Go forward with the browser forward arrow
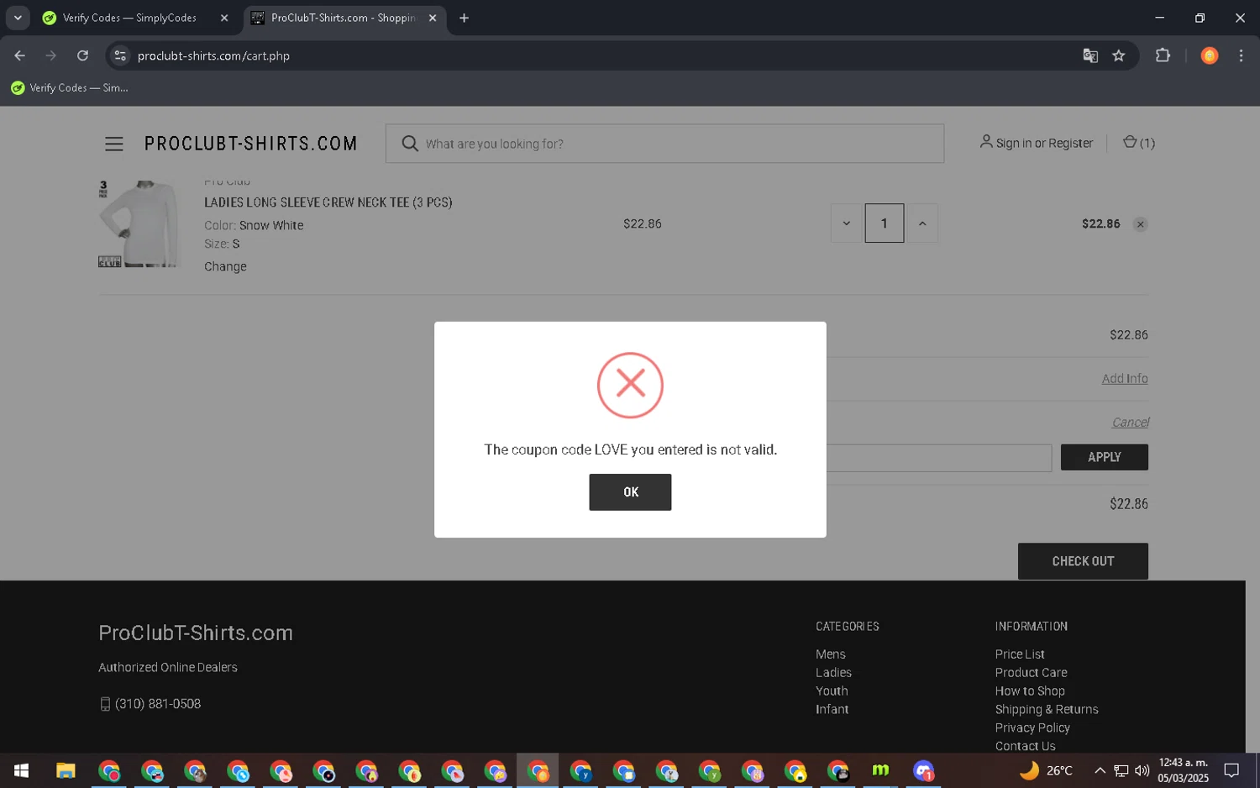 (51, 55)
